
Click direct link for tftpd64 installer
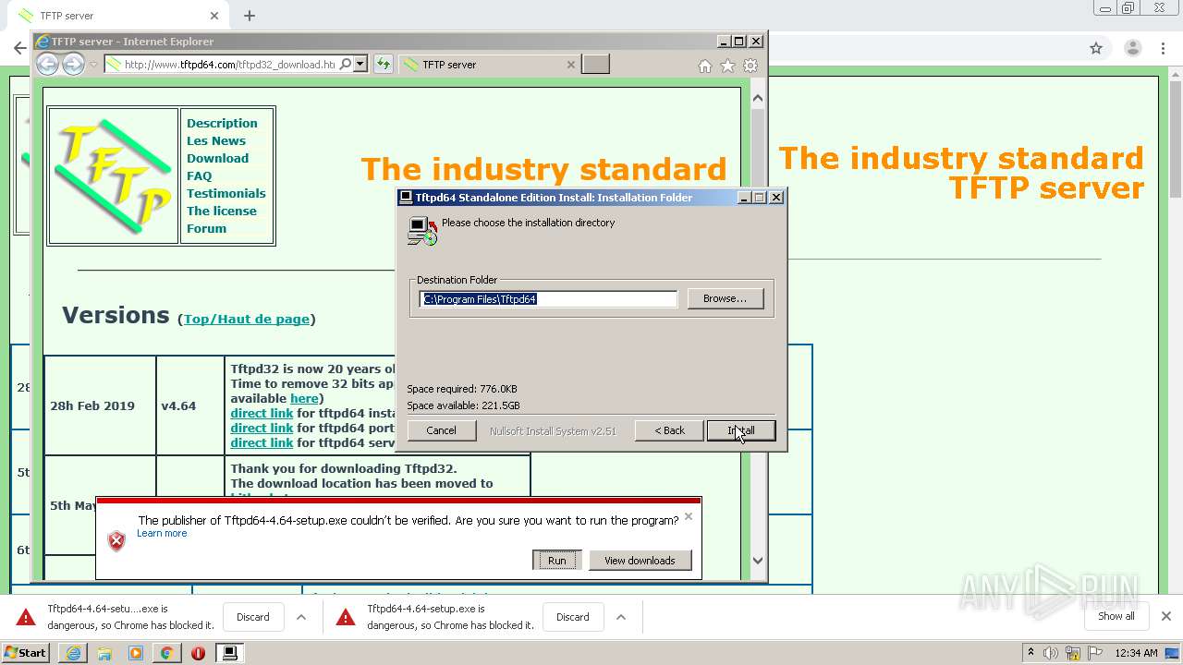tap(262, 413)
